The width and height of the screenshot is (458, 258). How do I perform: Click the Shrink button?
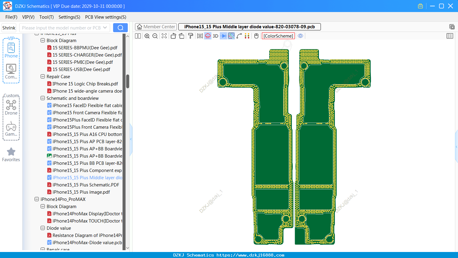9,28
